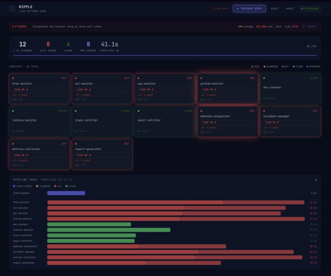The height and width of the screenshot is (276, 331).
Task: Click the red status dot on incident-manager card
Action: 264,111
